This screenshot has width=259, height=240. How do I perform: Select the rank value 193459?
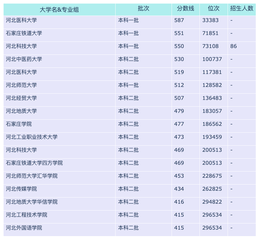212,137
